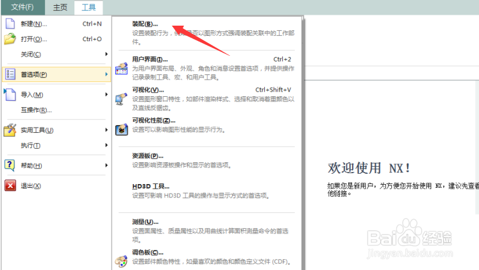This screenshot has width=479, height=270.
Task: Click the Visualization Performance icon
Action: click(122, 130)
